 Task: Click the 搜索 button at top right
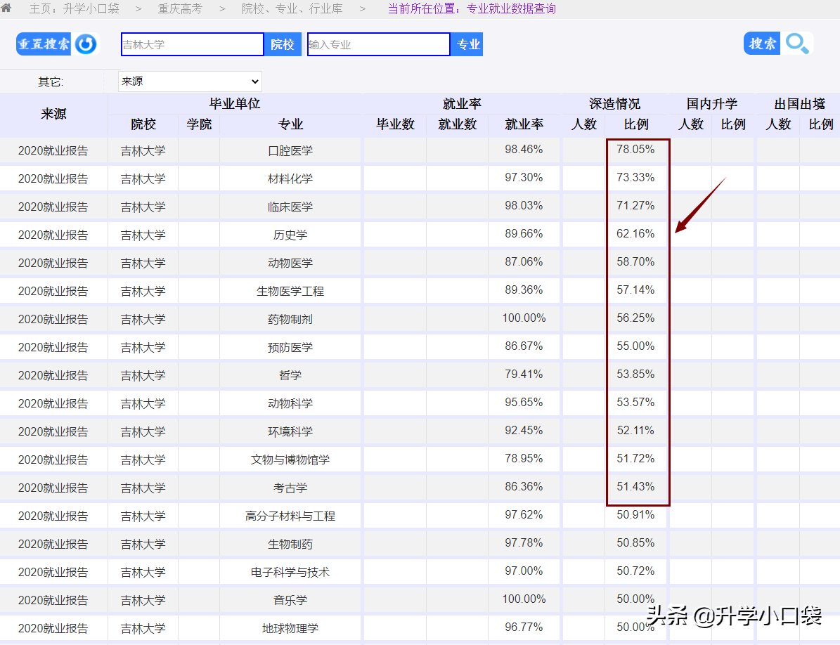(761, 43)
